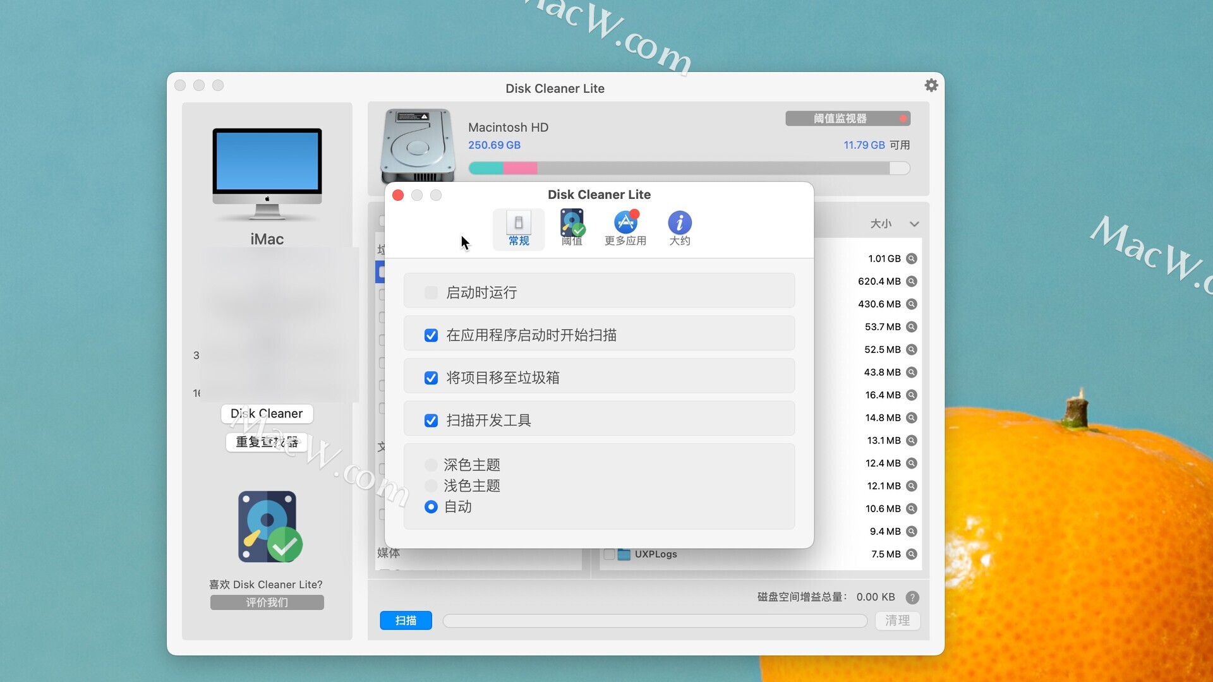Image resolution: width=1213 pixels, height=682 pixels.
Task: Click the disk usage bar
Action: point(689,168)
